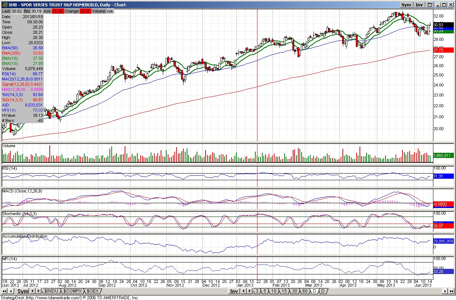Click the Sep 2012 label on the date axis
The width and height of the screenshot is (456, 300).
107,285
